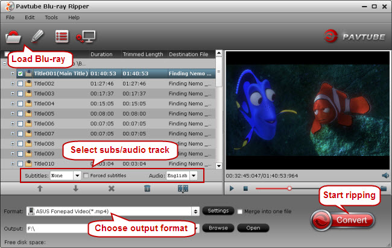Open the Help menu
The width and height of the screenshot is (392, 248).
74,17
